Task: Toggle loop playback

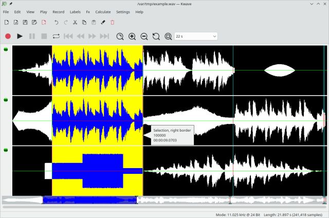Action: point(56,37)
